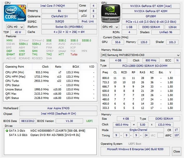Screen dimensions: 184x158
Task: Select the QPI Max row
Action: (50, 94)
